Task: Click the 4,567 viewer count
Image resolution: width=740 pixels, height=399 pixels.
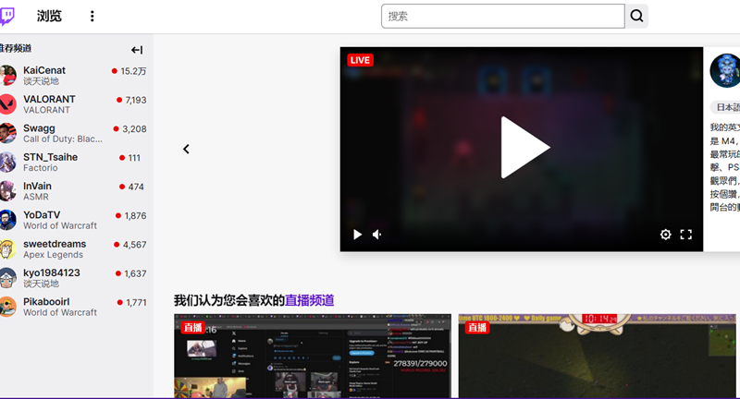Action: point(134,245)
